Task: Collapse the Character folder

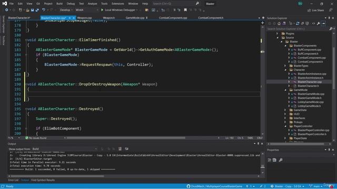Action: (285, 70)
